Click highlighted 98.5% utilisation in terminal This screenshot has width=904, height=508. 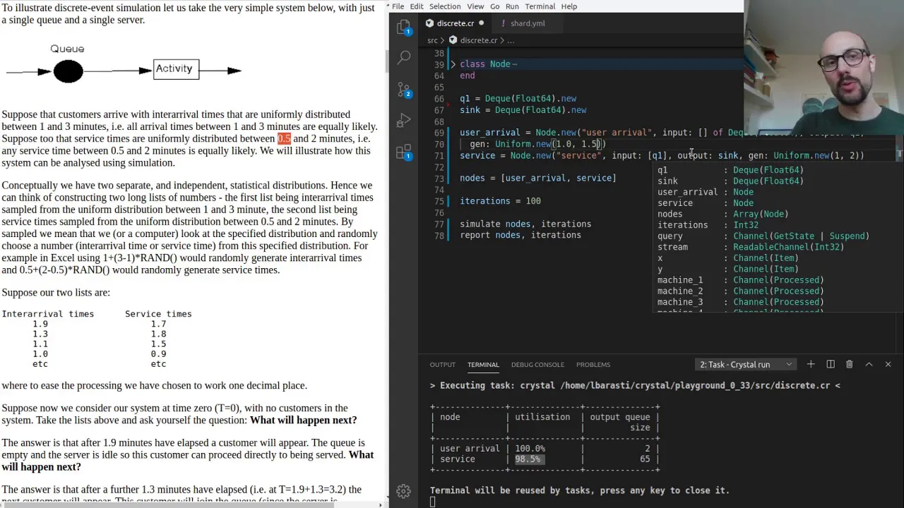528,459
